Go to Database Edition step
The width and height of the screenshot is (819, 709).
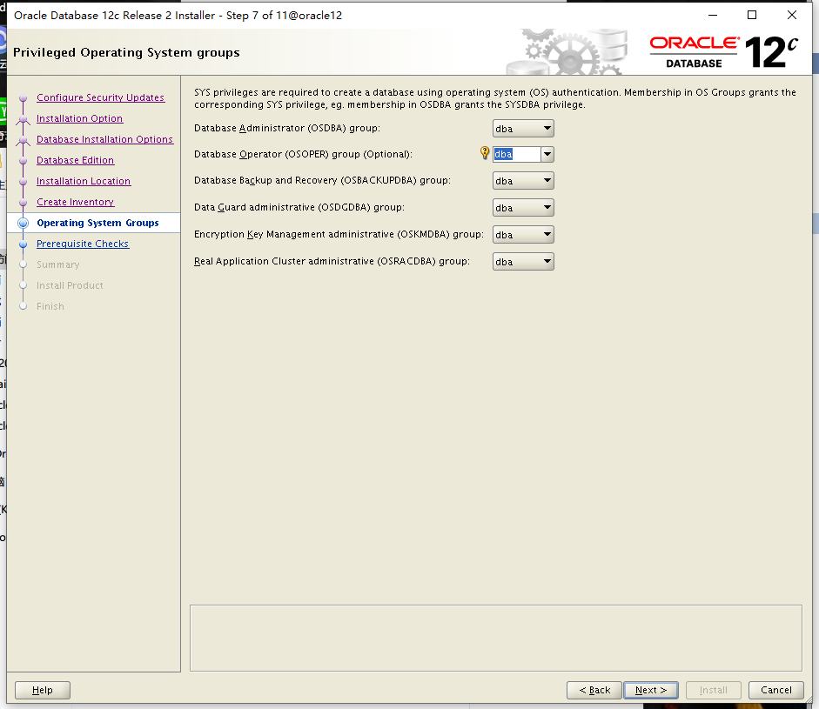pos(75,160)
